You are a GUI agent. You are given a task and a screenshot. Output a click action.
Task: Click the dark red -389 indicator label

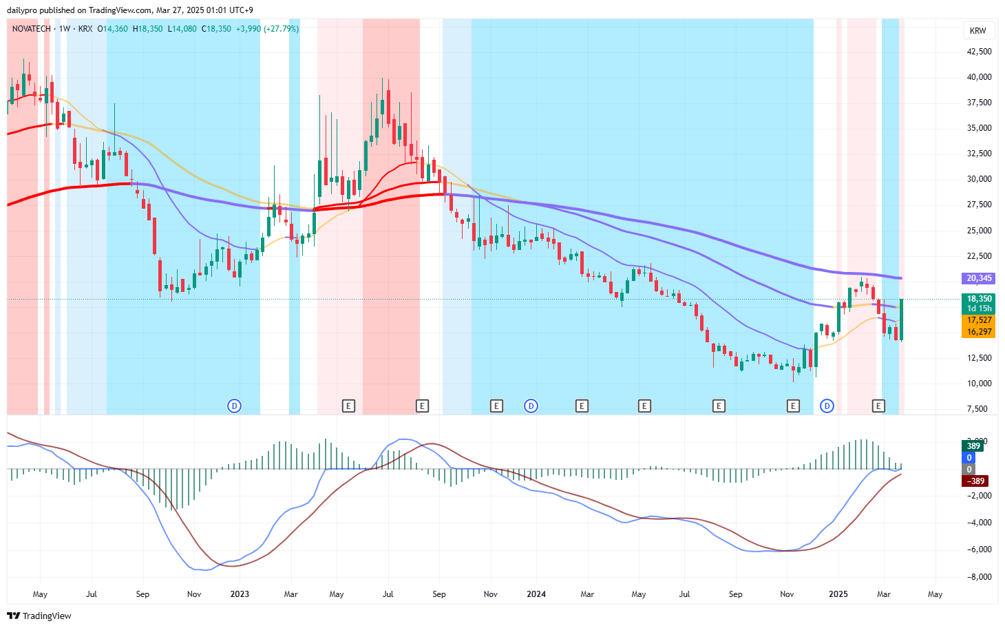click(x=975, y=481)
